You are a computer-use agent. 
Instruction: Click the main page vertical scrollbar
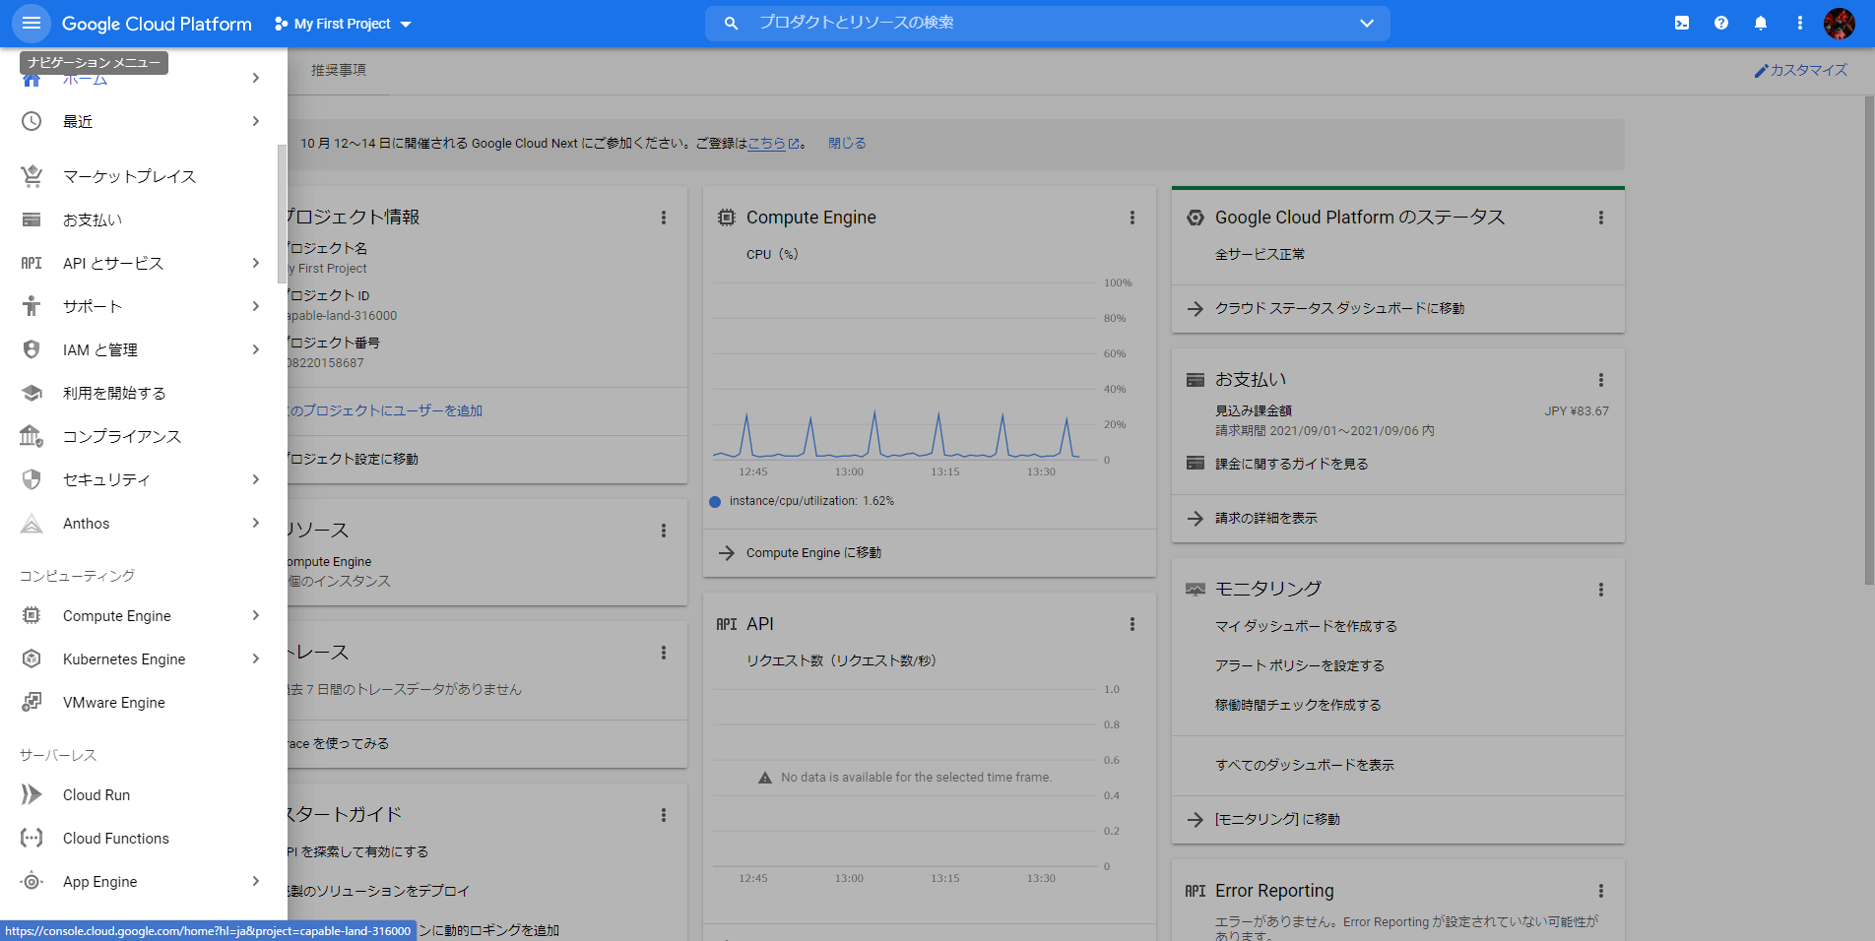1868,341
